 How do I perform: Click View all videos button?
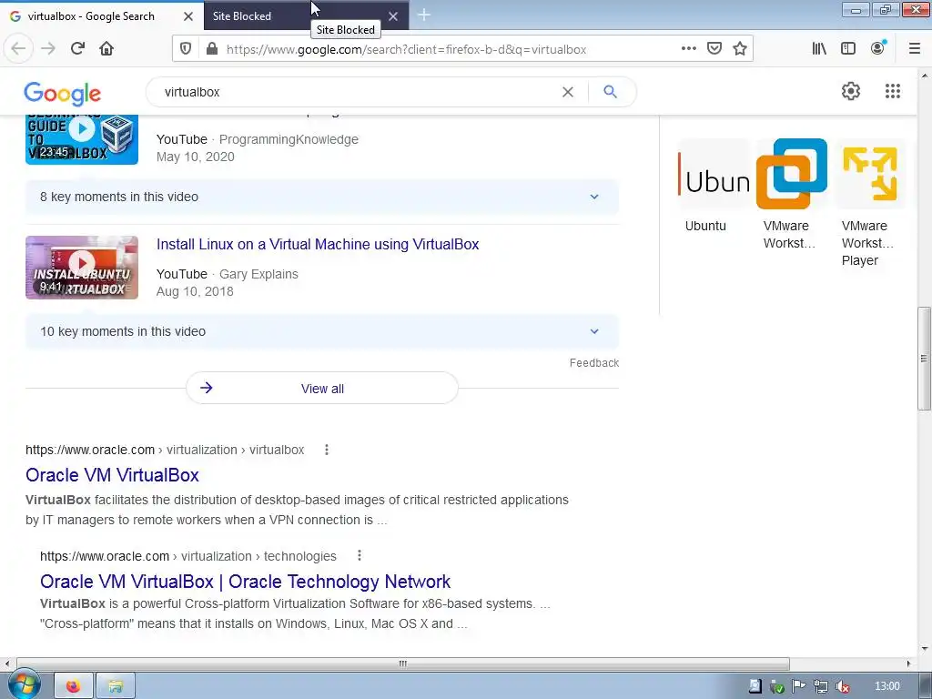(x=321, y=388)
